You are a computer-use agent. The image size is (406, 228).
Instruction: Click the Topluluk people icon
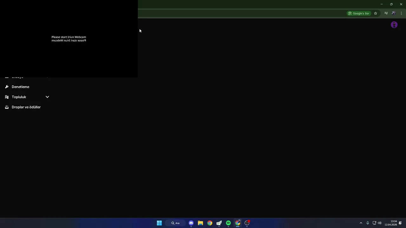coord(7,97)
